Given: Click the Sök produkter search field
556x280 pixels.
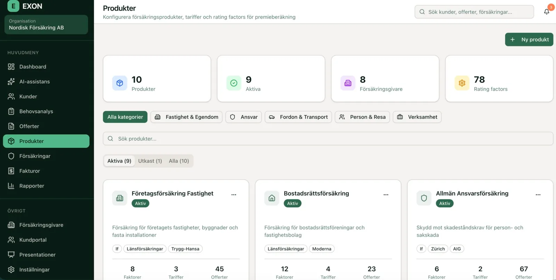Looking at the screenshot, I should pyautogui.click(x=328, y=139).
